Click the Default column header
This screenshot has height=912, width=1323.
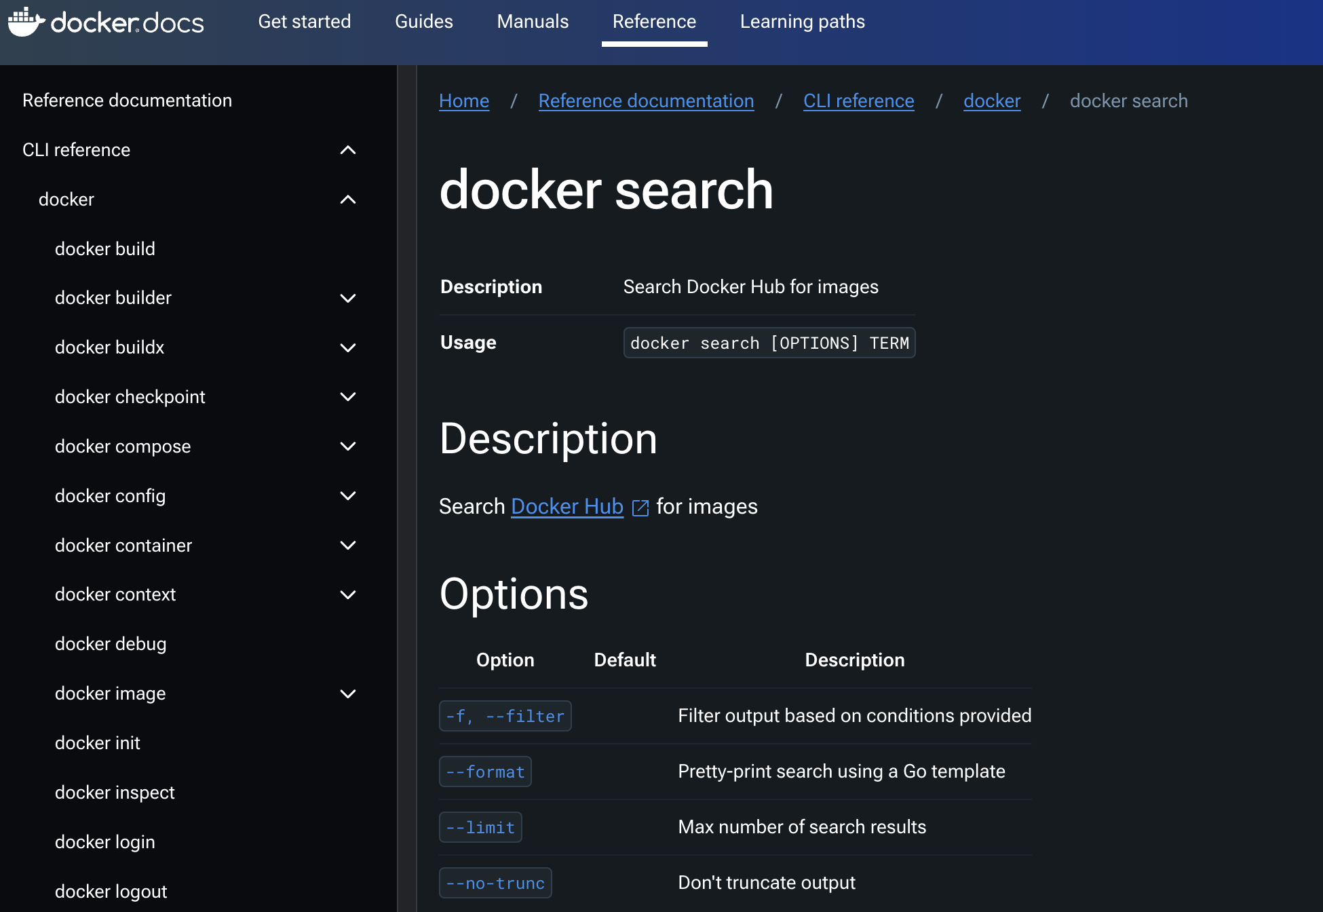[625, 660]
